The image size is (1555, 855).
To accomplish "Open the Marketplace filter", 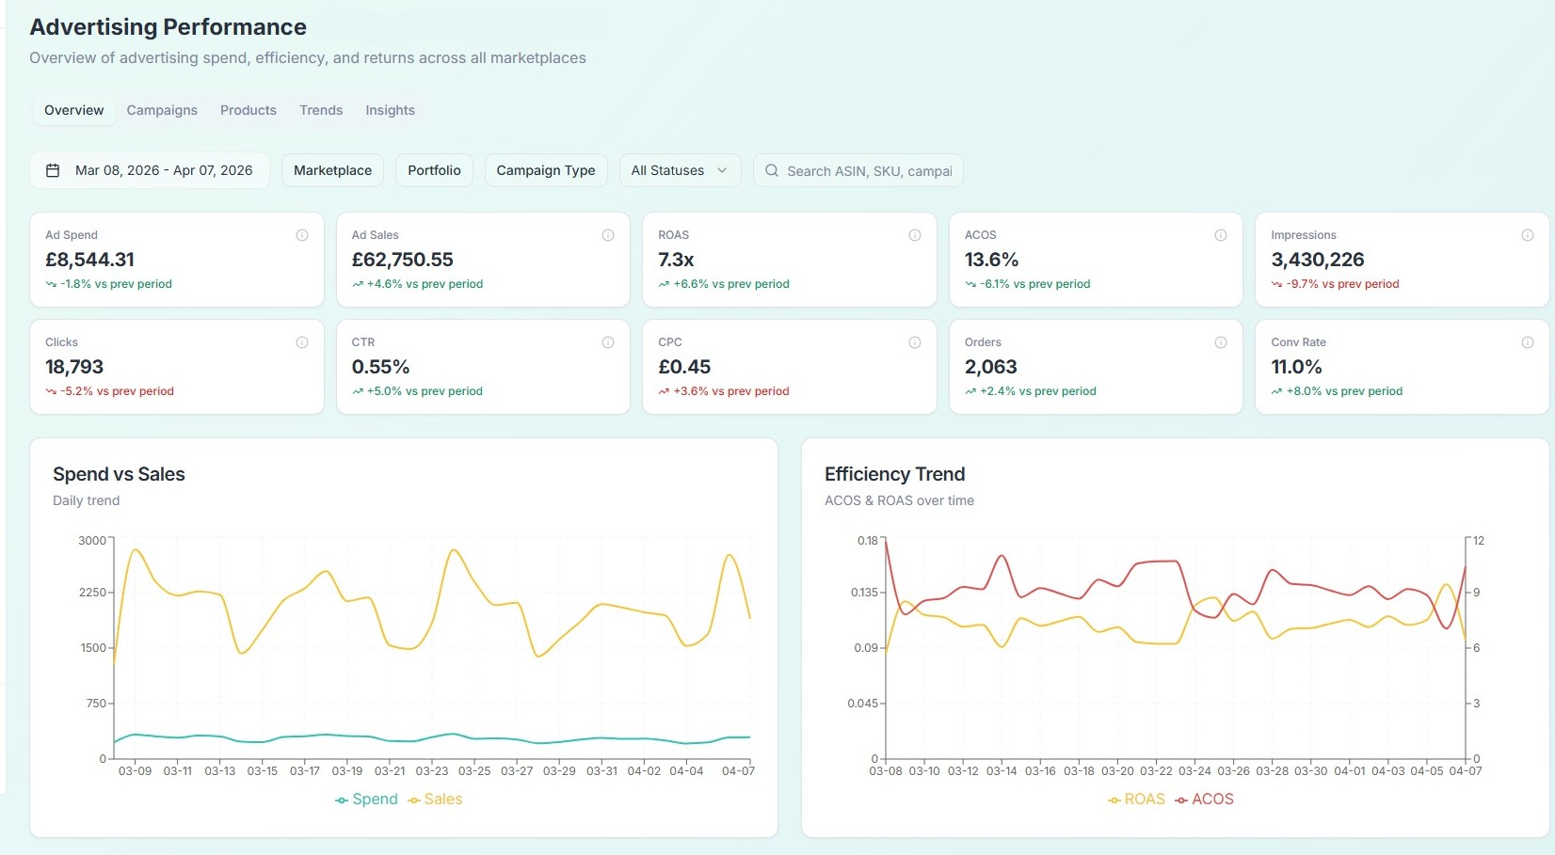I will click(332, 170).
